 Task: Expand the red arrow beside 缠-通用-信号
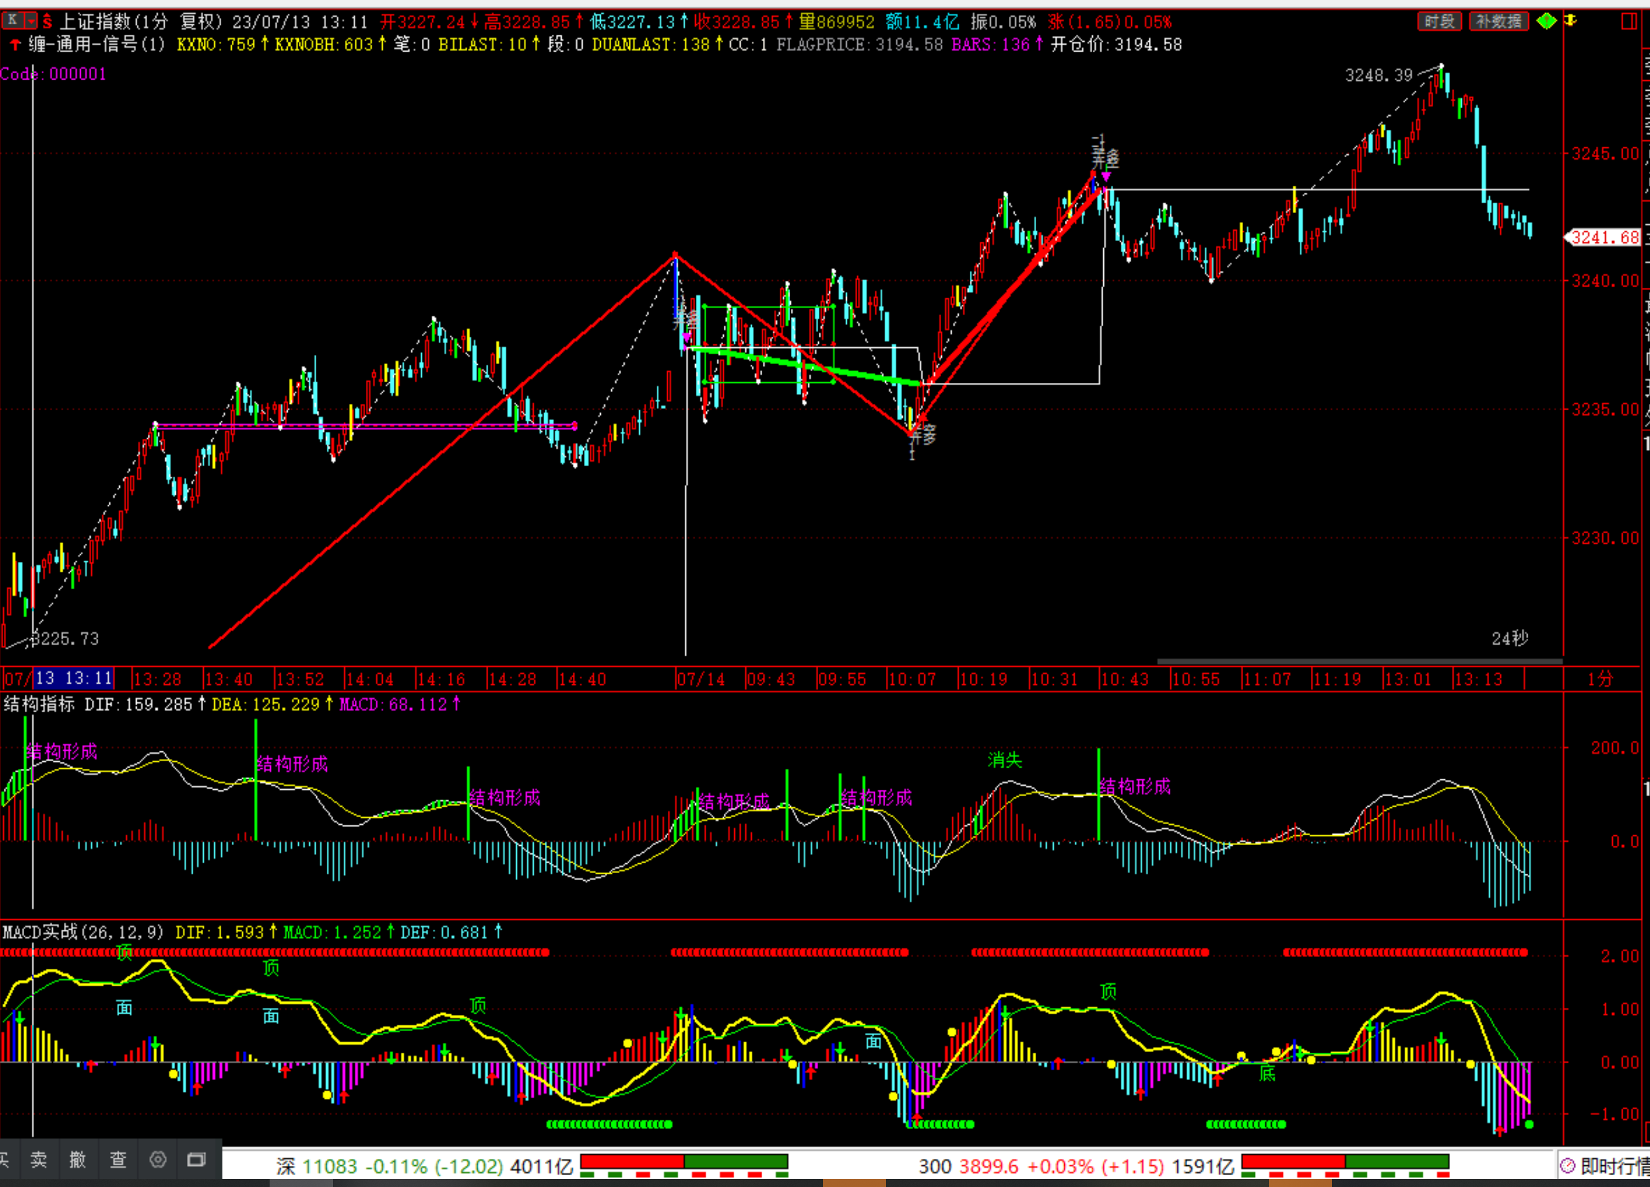pyautogui.click(x=14, y=45)
